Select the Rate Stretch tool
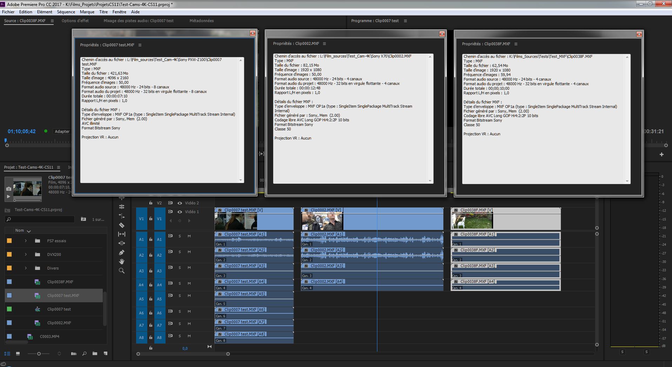The width and height of the screenshot is (672, 367). coord(122,216)
